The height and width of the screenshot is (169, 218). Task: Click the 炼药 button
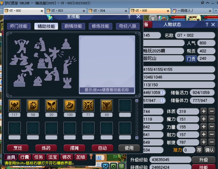coord(46,148)
